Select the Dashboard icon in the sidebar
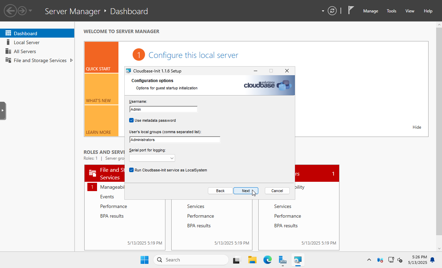Screen dimensions: 442x268 coord(8,33)
